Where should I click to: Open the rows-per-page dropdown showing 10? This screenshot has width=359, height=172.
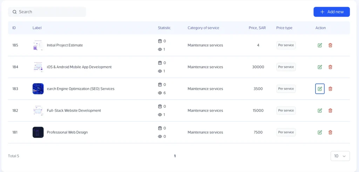340,156
